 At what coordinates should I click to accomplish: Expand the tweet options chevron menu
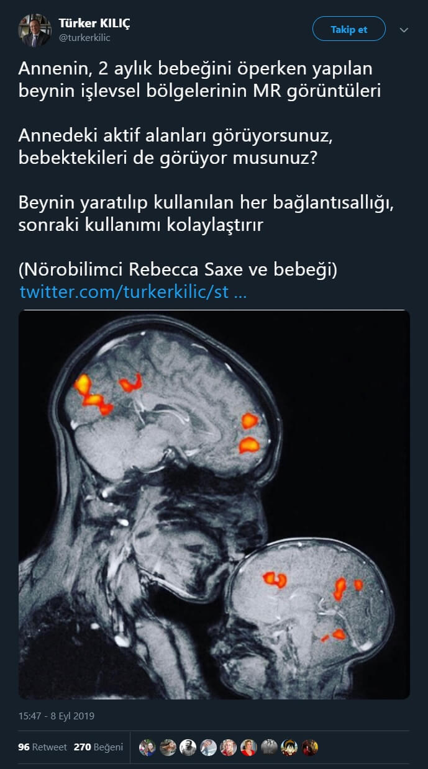pos(404,30)
